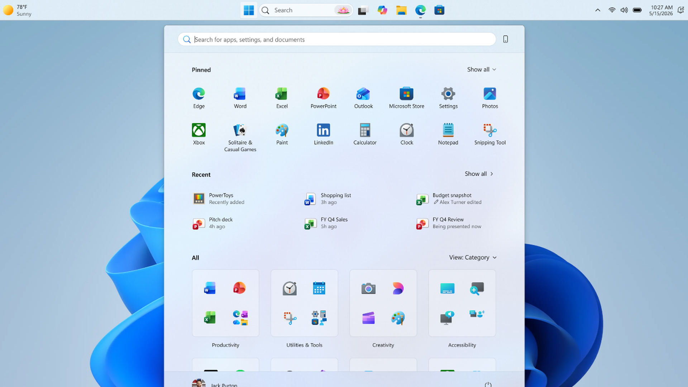The height and width of the screenshot is (387, 688).
Task: Open Task View from the taskbar
Action: [363, 10]
